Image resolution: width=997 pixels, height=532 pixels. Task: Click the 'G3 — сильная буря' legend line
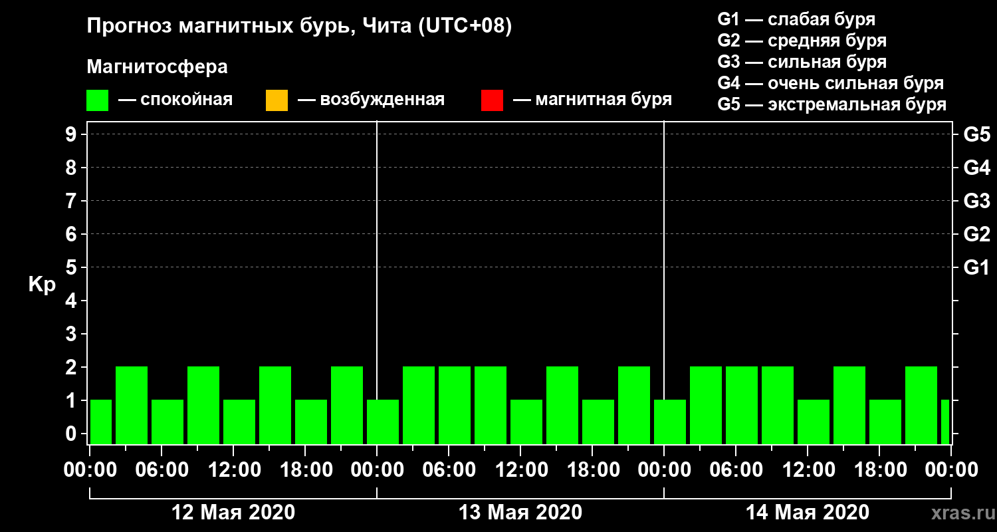[802, 62]
